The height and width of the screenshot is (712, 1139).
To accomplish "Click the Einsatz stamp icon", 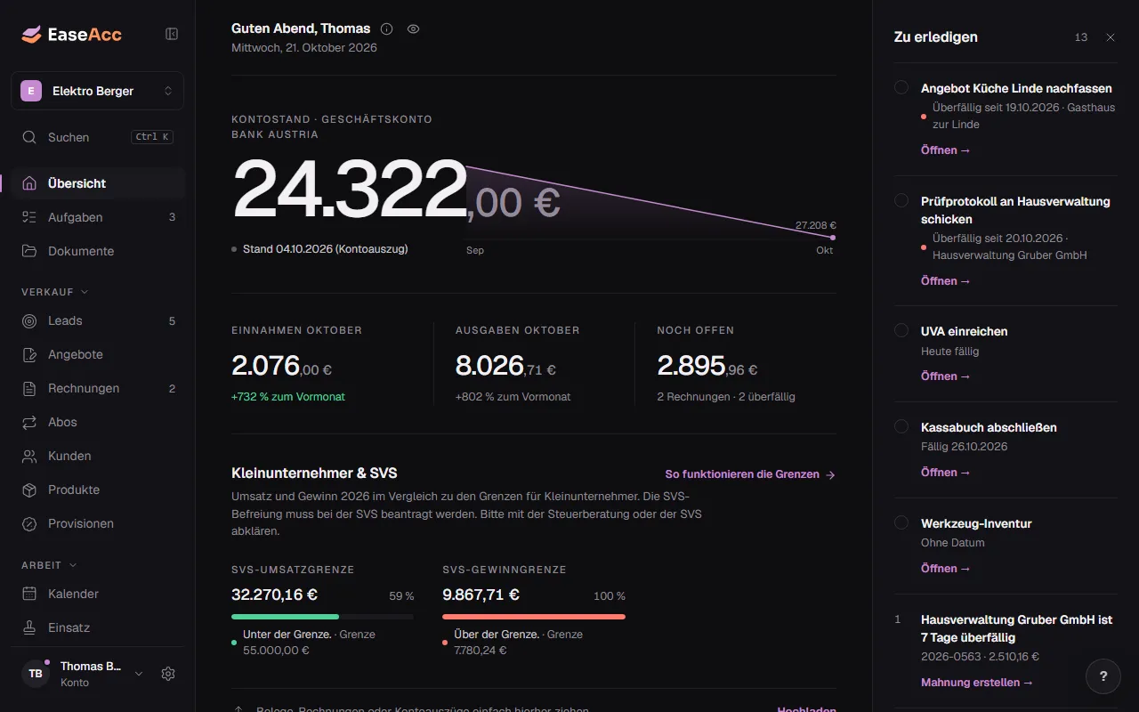I will (29, 627).
